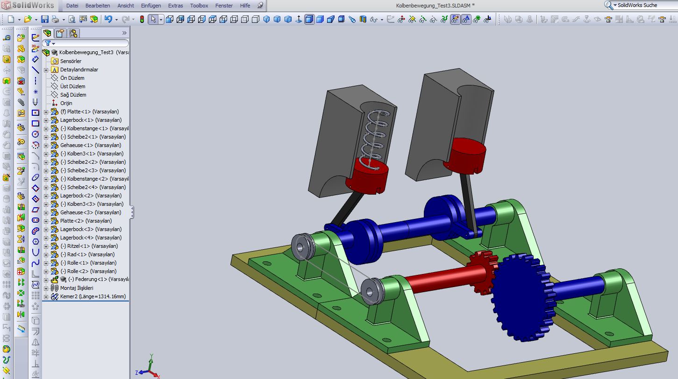The image size is (678, 379).
Task: Click the Open file folder icon
Action: coord(28,19)
